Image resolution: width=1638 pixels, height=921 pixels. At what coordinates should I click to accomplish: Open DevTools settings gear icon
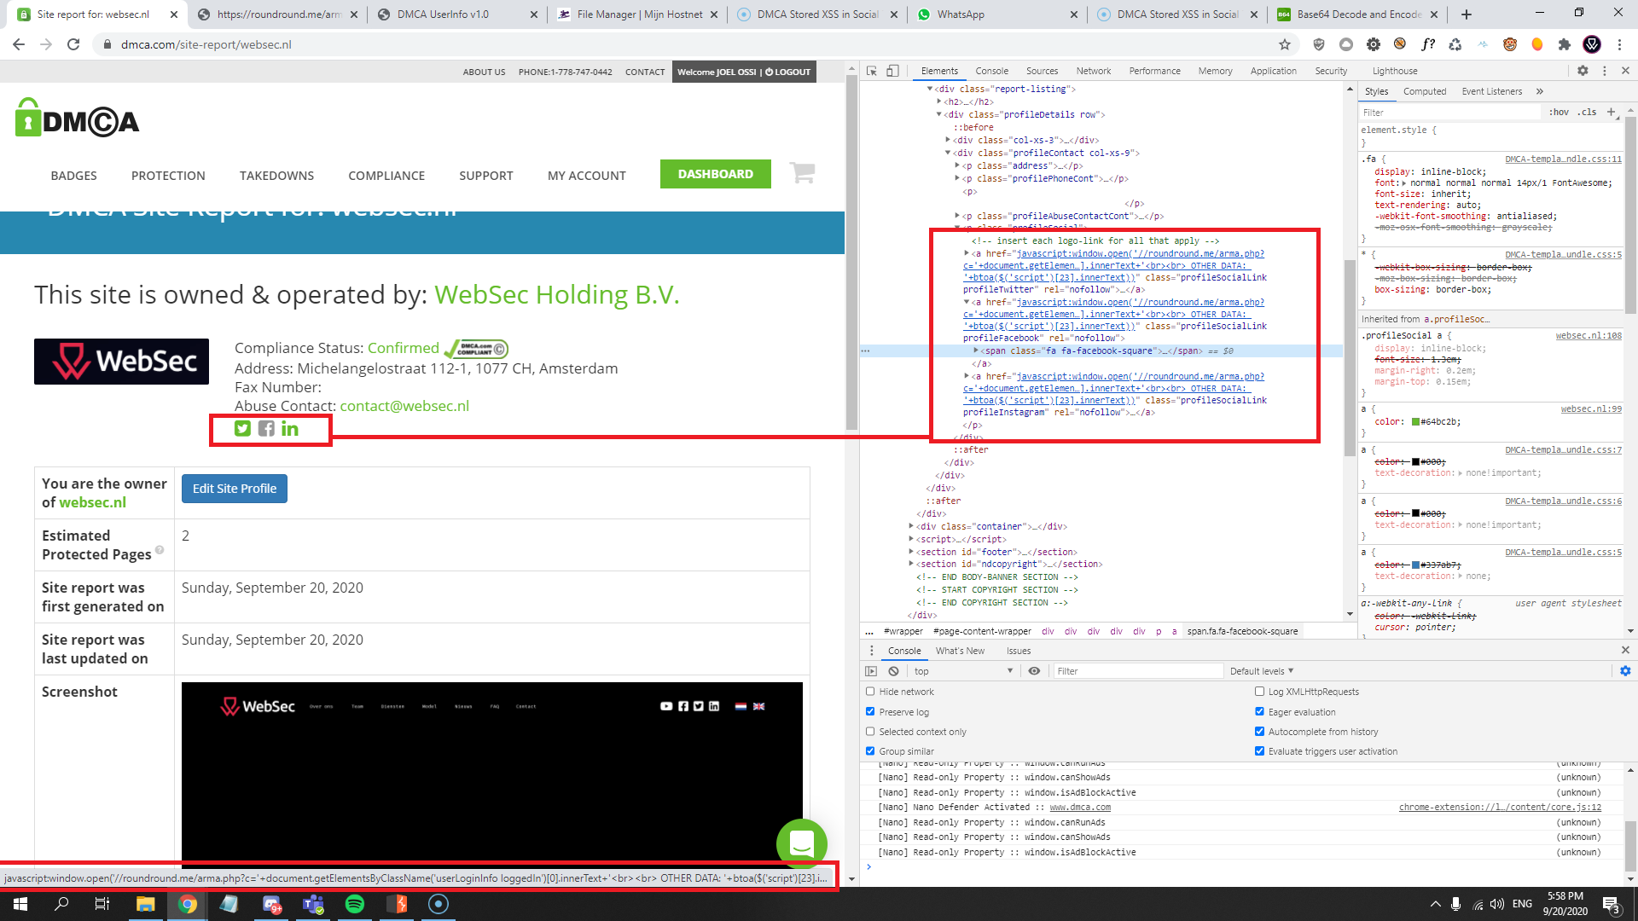(x=1583, y=71)
